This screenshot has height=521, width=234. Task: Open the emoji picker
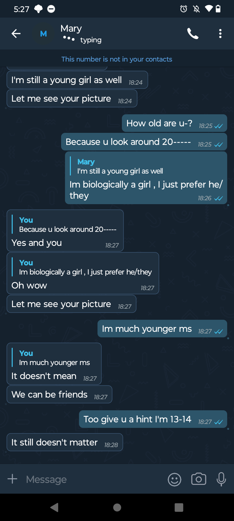click(x=174, y=479)
